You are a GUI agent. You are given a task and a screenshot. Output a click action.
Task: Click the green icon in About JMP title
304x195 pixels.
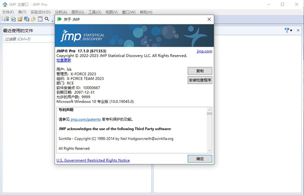pos(59,19)
